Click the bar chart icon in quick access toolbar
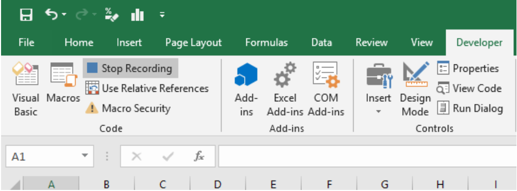517x191 pixels. (x=137, y=15)
